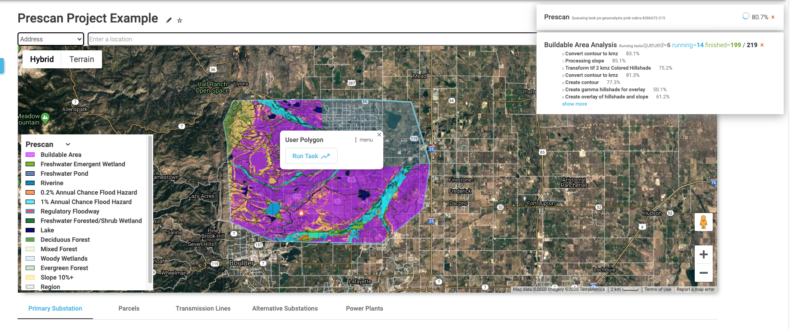Click Report a map error link
The image size is (790, 329).
coord(695,289)
